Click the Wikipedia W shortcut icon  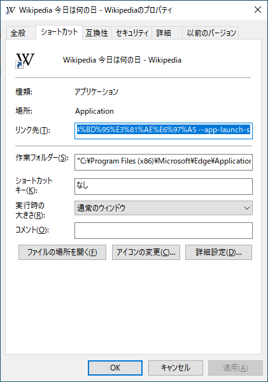click(x=25, y=61)
